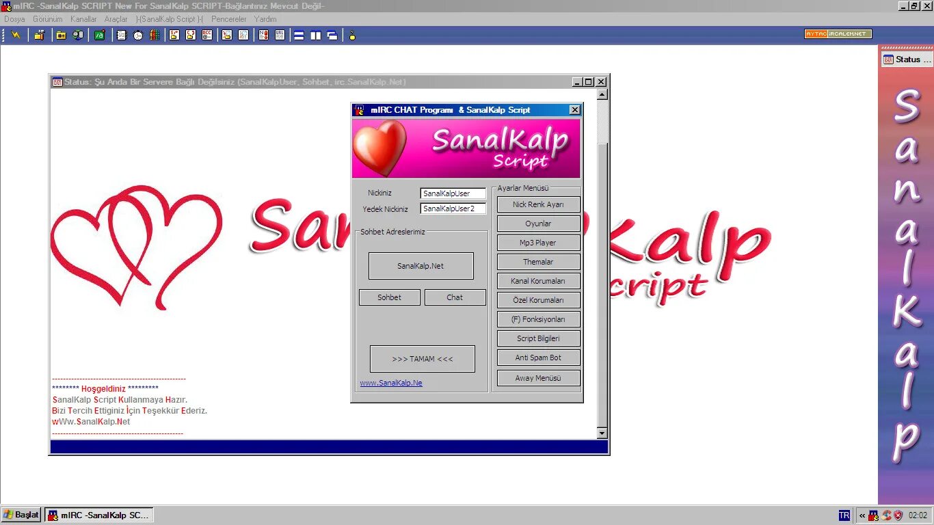This screenshot has width=934, height=525.
Task: Click the mIRC -SanalKalp taskbar item
Action: pos(99,515)
